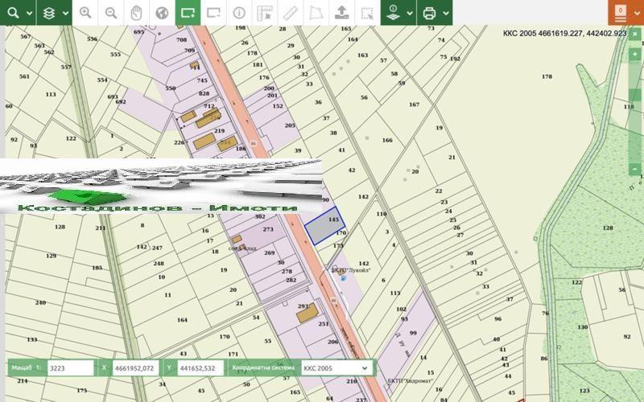Click the printer icon
This screenshot has width=644, height=402.
coord(429,13)
